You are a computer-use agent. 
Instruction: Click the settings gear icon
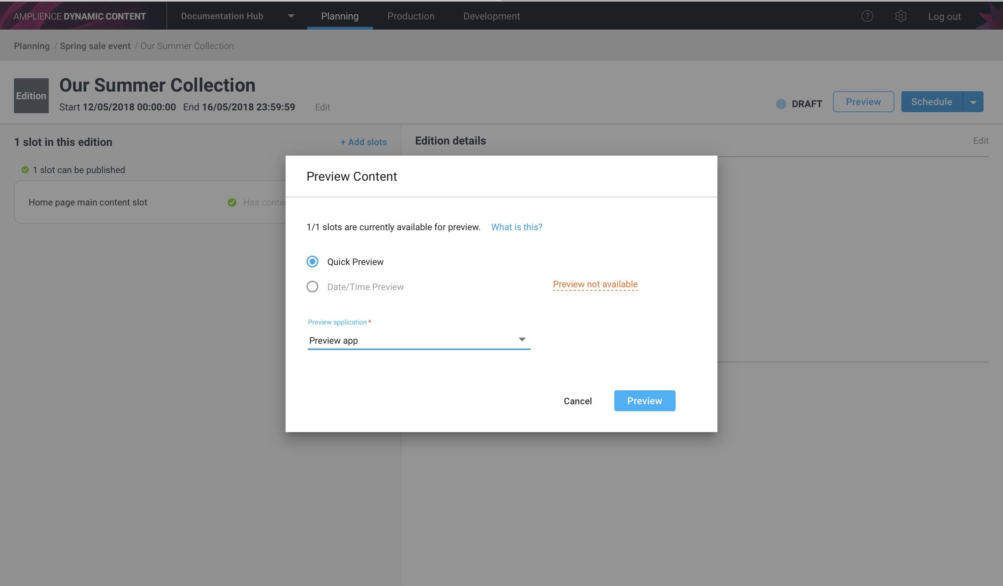(x=901, y=15)
